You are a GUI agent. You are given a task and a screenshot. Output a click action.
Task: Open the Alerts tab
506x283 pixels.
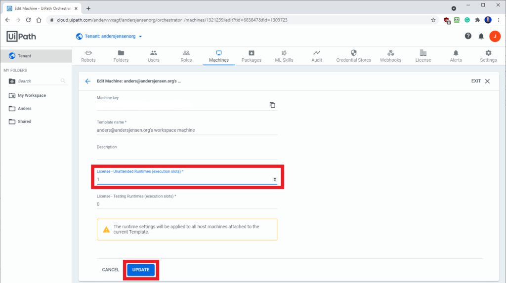coord(456,56)
